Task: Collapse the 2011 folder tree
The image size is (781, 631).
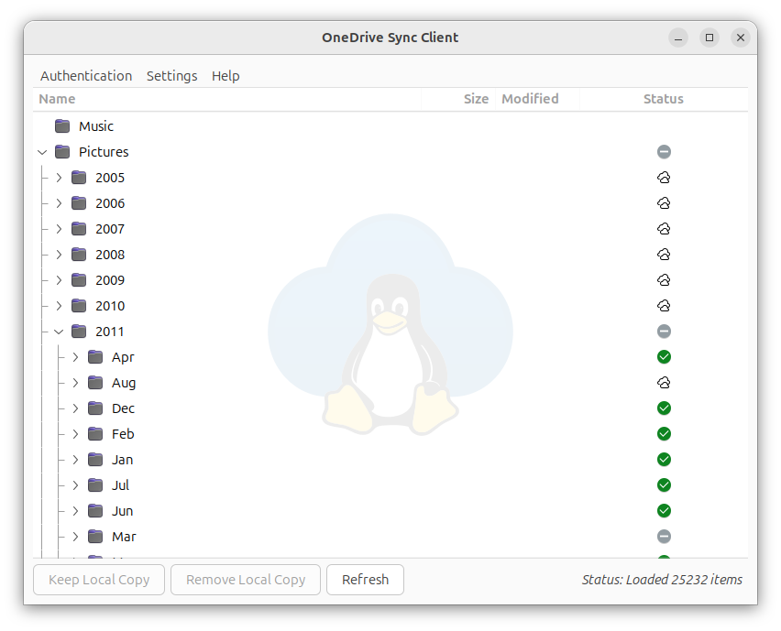Action: click(59, 332)
